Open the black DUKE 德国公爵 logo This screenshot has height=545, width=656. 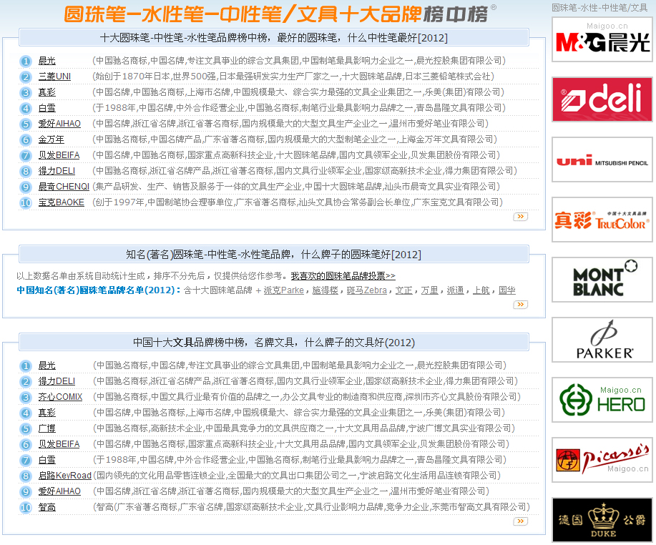[602, 520]
